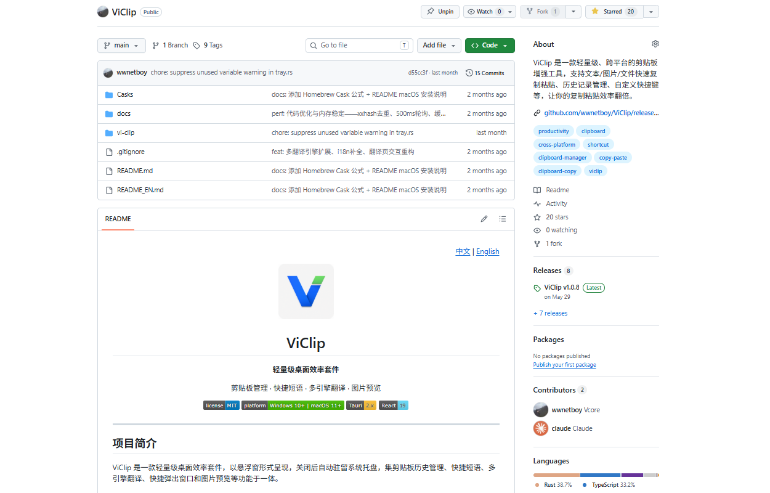This screenshot has height=493, width=770.
Task: Click the Fork button
Action: point(543,12)
